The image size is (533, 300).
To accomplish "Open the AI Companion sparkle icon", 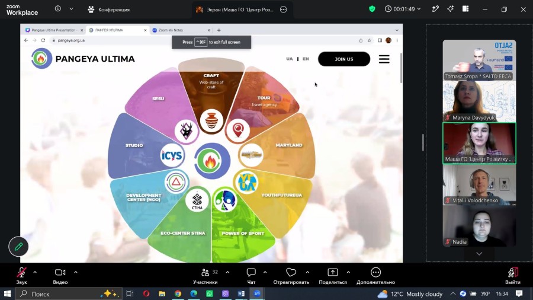I will 451,9.
